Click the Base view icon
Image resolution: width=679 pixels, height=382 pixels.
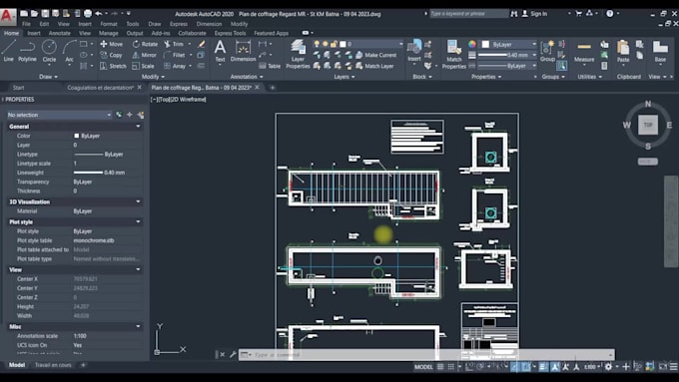point(660,51)
